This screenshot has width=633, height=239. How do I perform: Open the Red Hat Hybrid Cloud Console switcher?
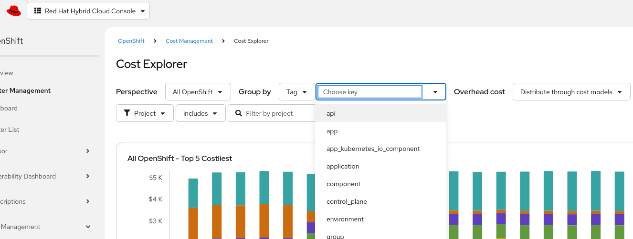point(88,11)
